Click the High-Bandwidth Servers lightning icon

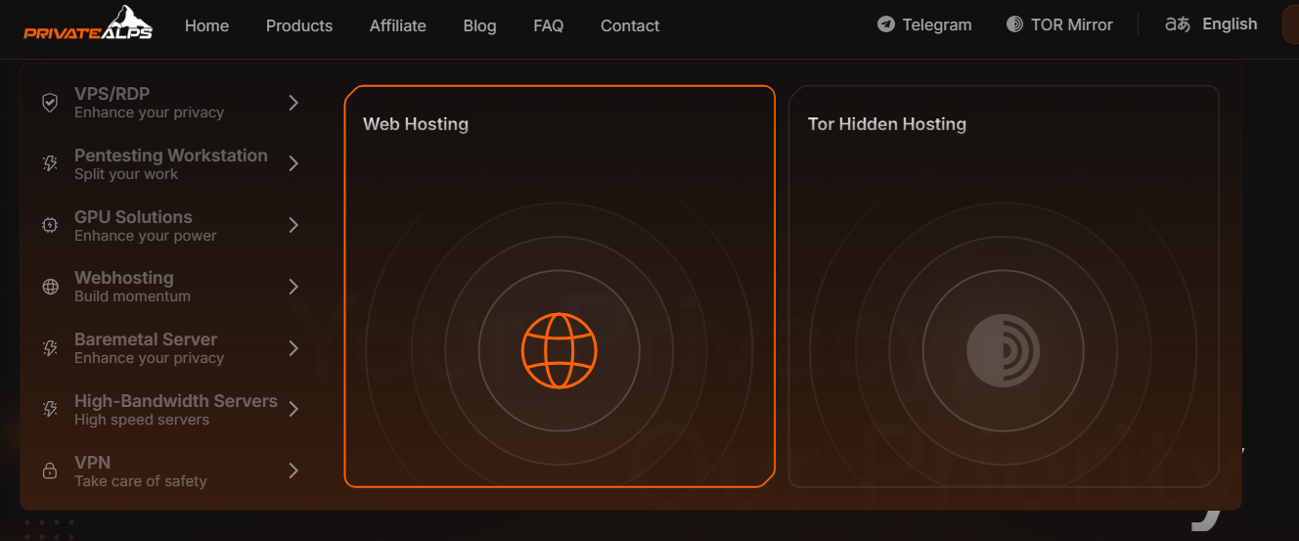coord(50,409)
